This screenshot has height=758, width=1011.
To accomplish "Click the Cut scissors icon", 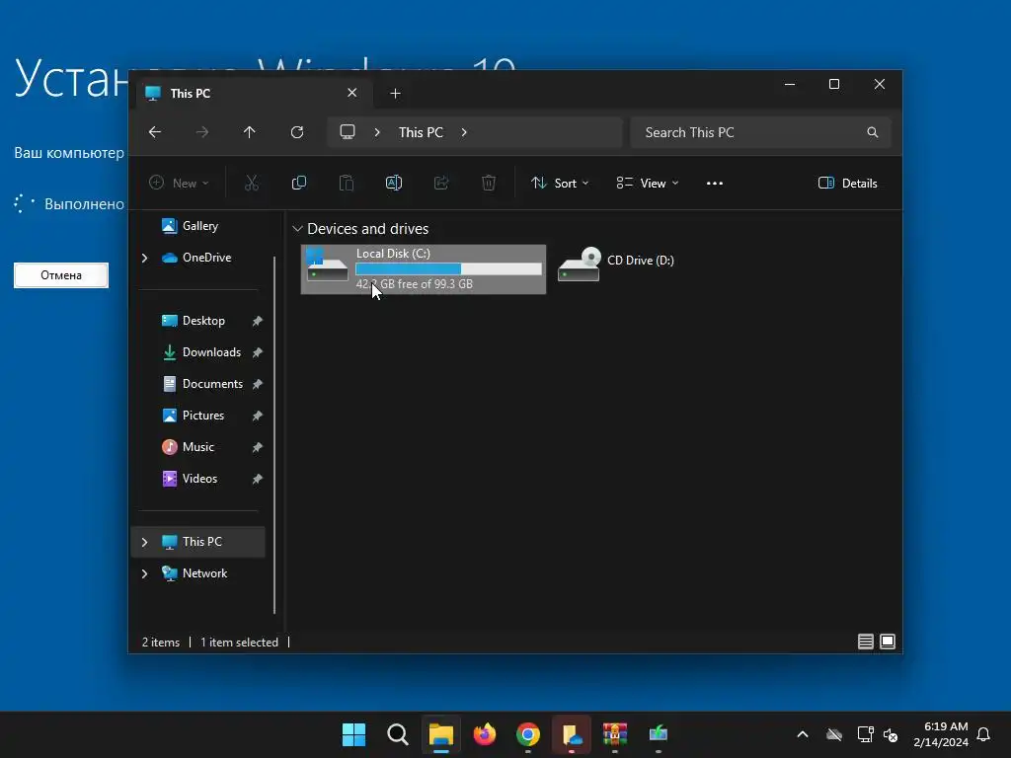I will click(252, 183).
